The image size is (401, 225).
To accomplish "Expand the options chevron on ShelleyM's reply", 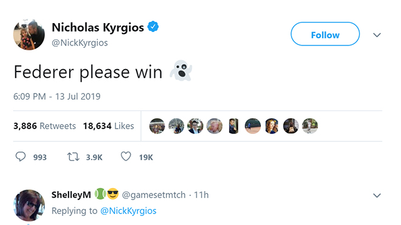I will (377, 196).
